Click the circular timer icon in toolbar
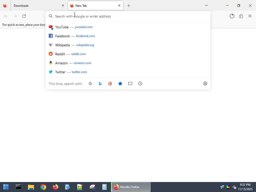This screenshot has width=256, height=192. point(232,16)
